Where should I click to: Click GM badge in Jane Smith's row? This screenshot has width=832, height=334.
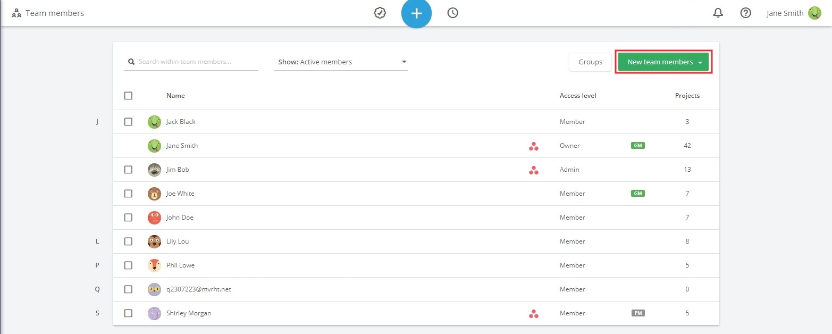[638, 145]
